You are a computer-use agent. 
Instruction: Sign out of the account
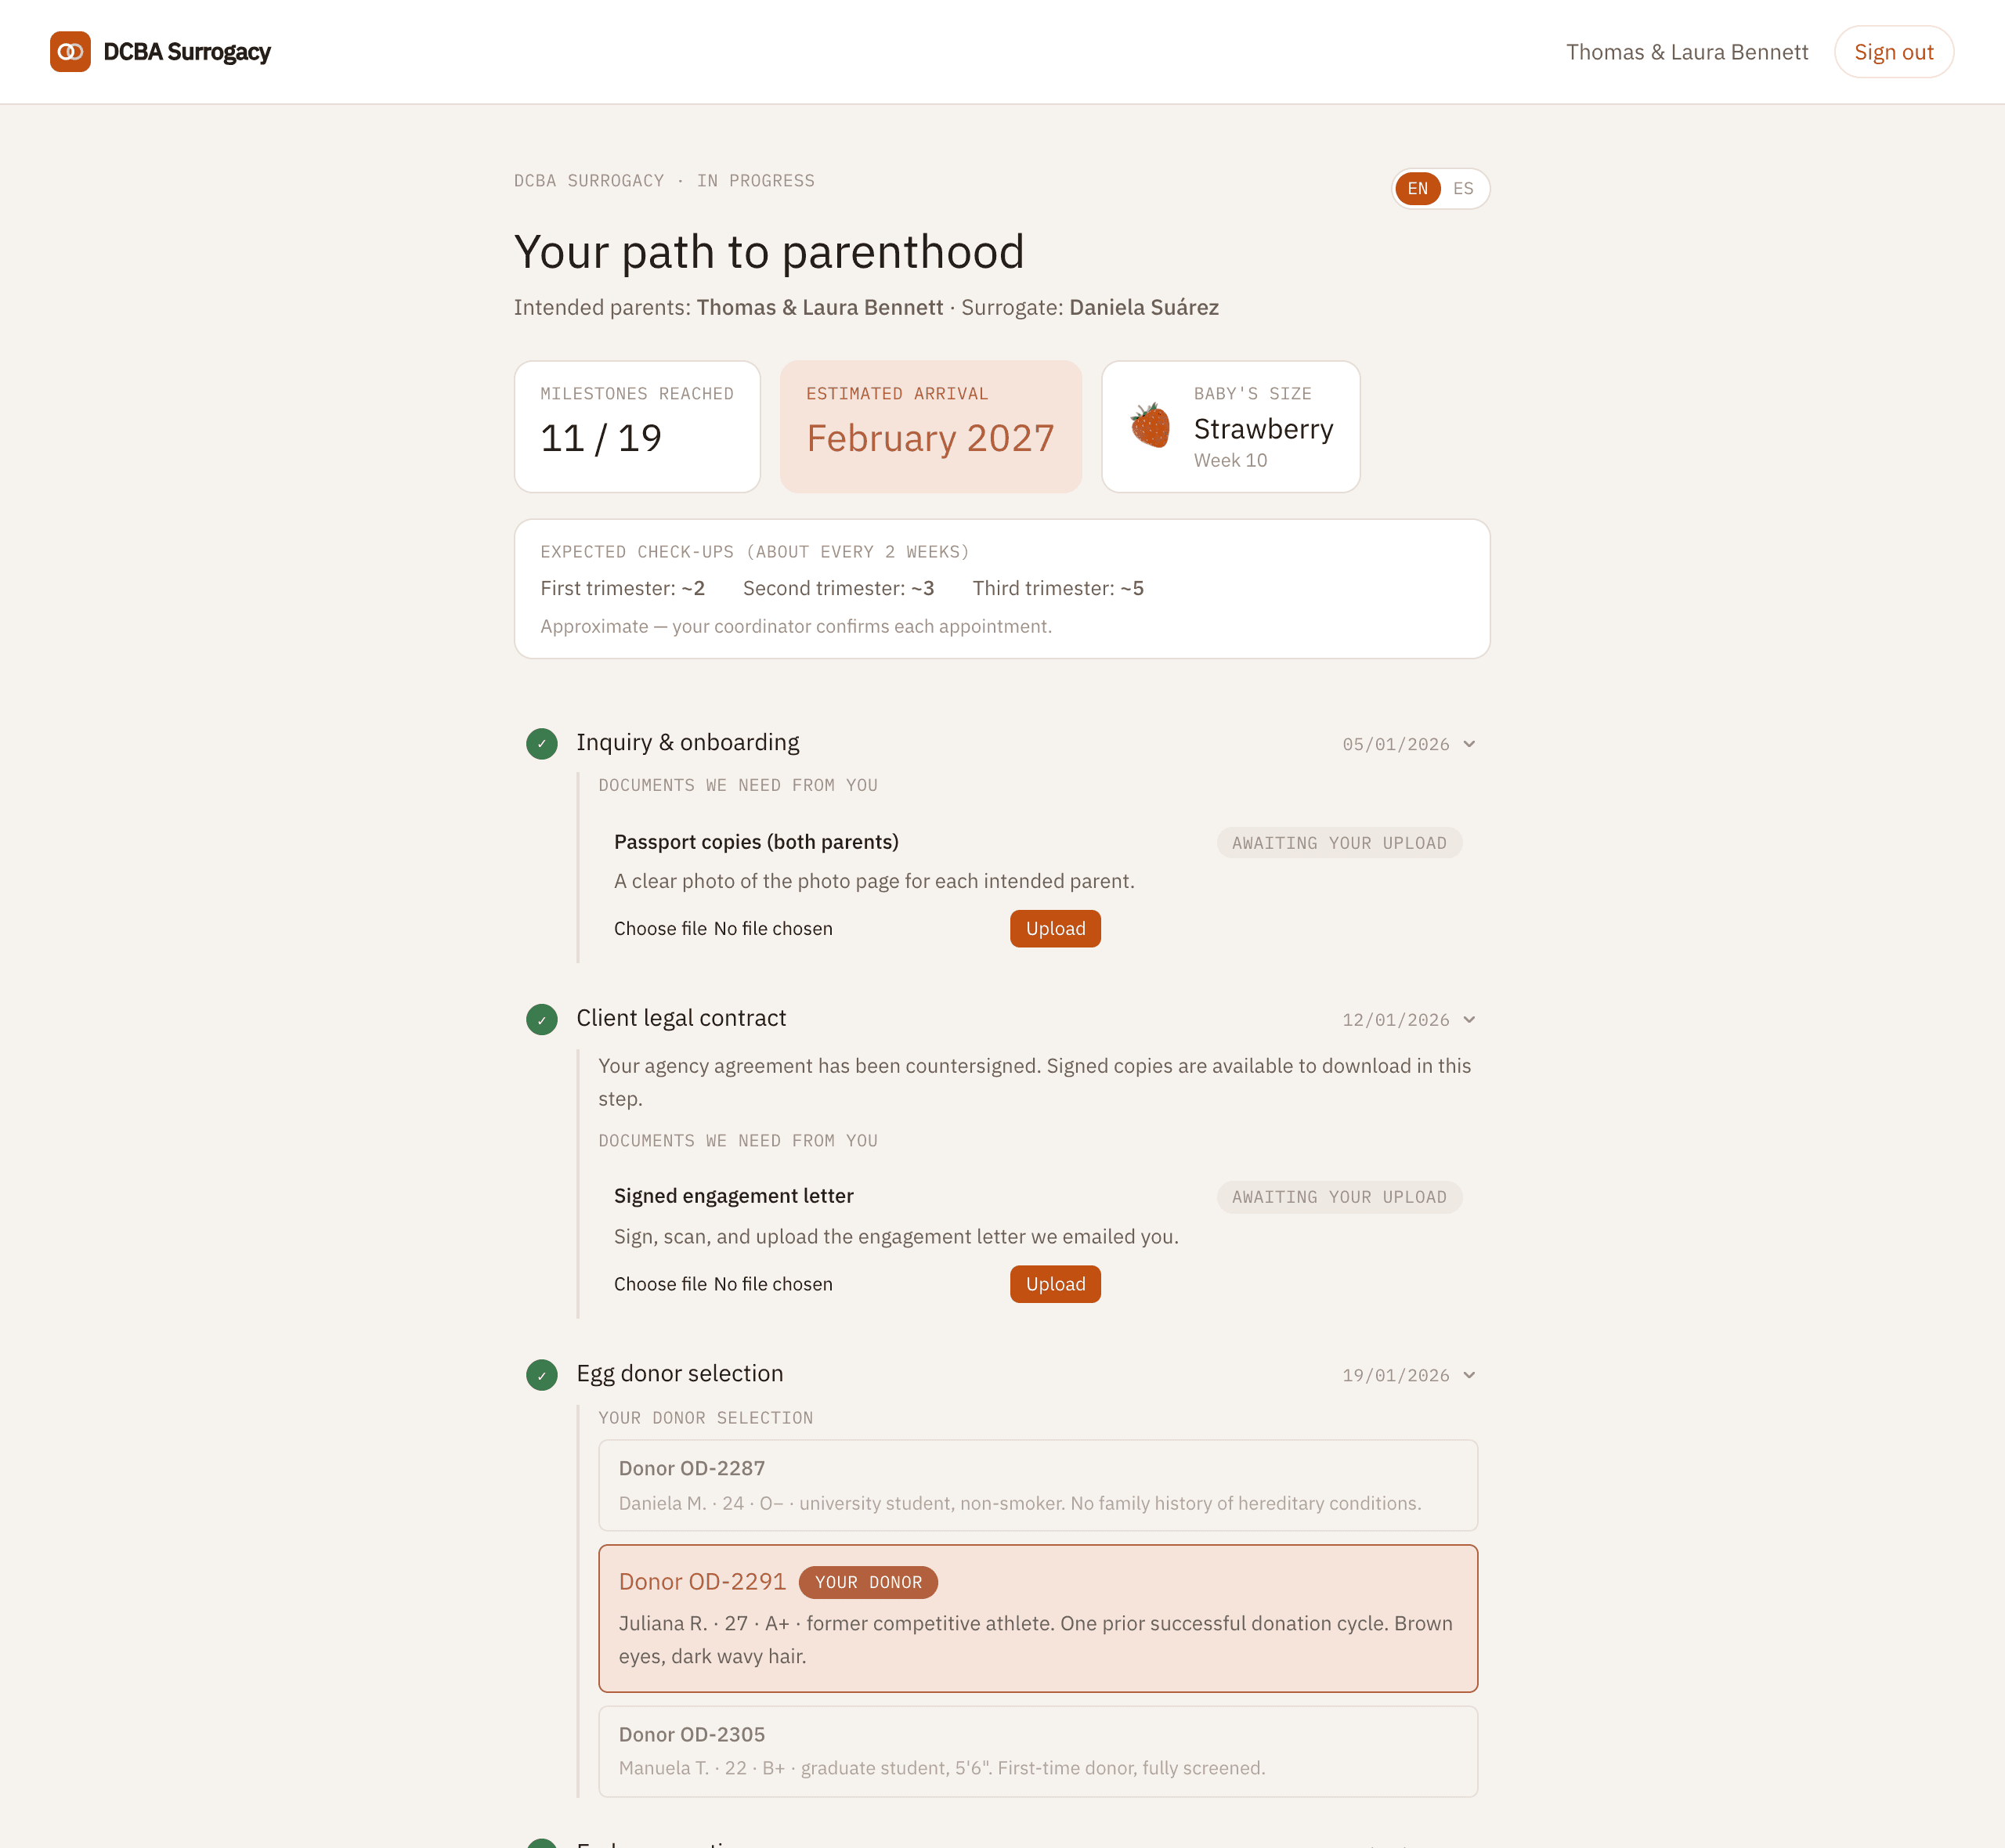[1893, 52]
